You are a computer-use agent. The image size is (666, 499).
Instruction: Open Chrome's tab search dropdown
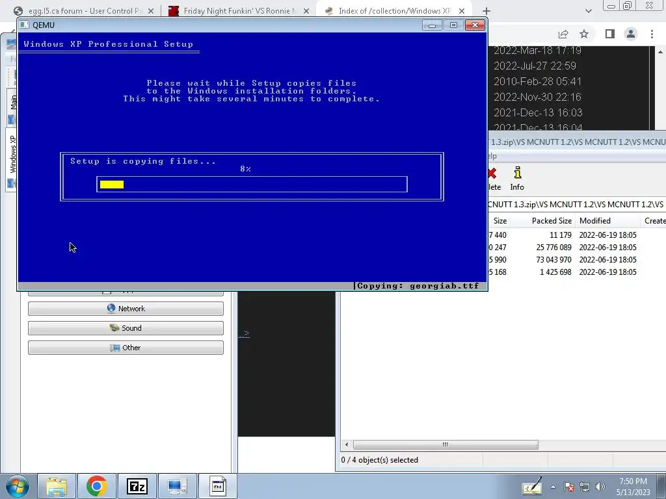point(588,11)
